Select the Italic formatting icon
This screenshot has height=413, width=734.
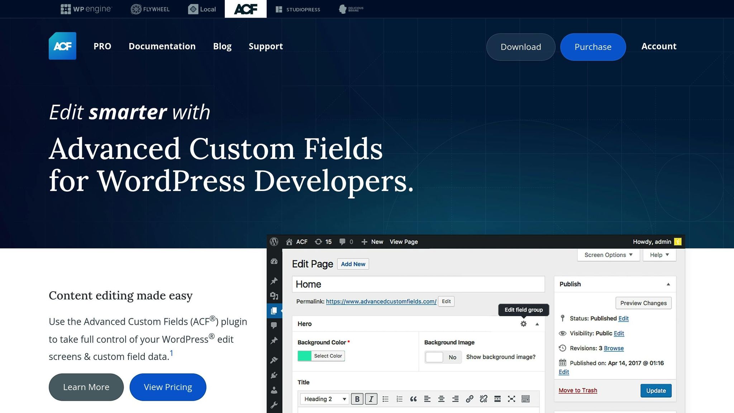click(371, 399)
